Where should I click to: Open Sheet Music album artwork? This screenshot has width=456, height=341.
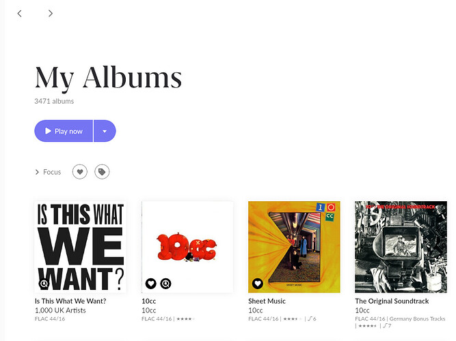(x=294, y=247)
